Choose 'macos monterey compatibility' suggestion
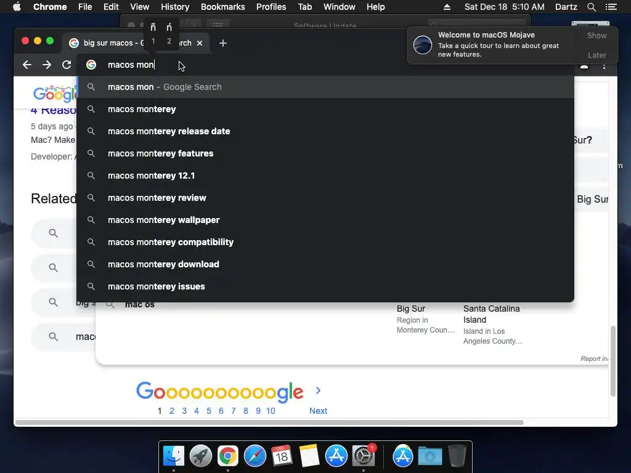The image size is (631, 473). point(325,241)
